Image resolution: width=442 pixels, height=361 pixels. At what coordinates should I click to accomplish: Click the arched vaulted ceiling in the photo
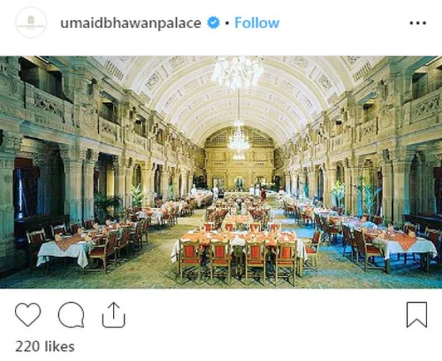point(238,100)
